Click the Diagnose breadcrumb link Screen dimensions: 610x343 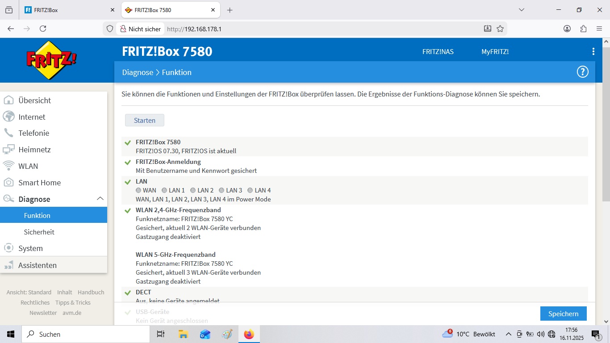(x=138, y=72)
